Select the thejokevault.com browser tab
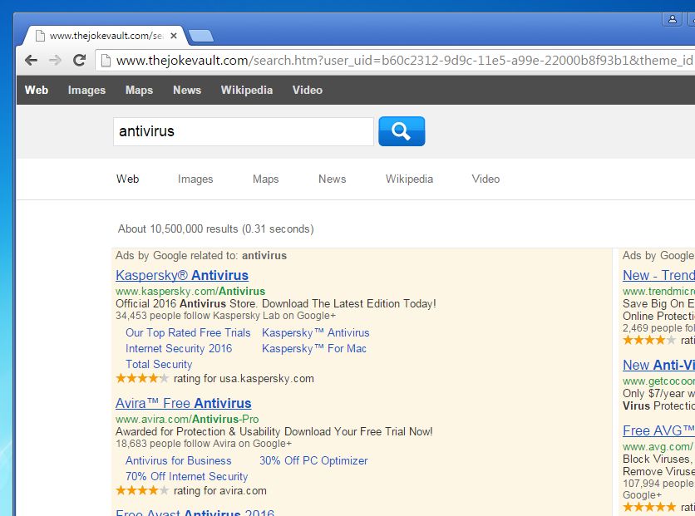This screenshot has height=516, width=695. click(x=106, y=36)
